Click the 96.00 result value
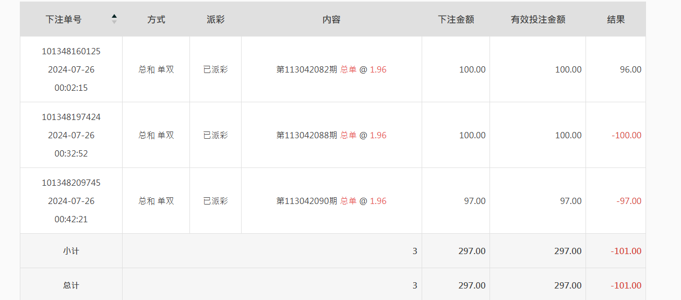Image resolution: width=681 pixels, height=300 pixels. click(x=630, y=69)
